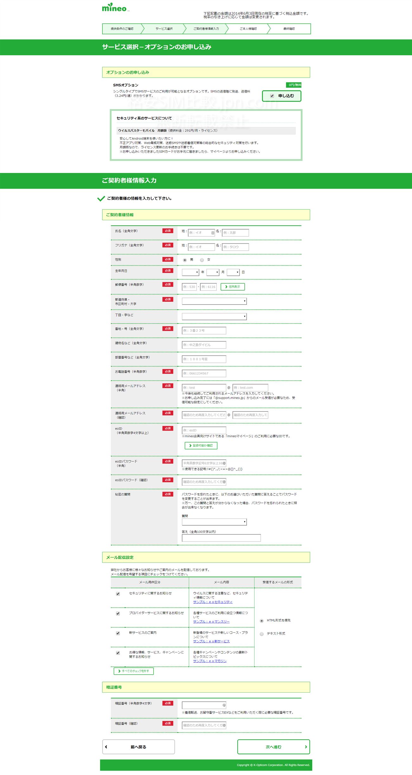The image size is (412, 775).
Task: Click the 前へ戻る button
Action: (138, 747)
